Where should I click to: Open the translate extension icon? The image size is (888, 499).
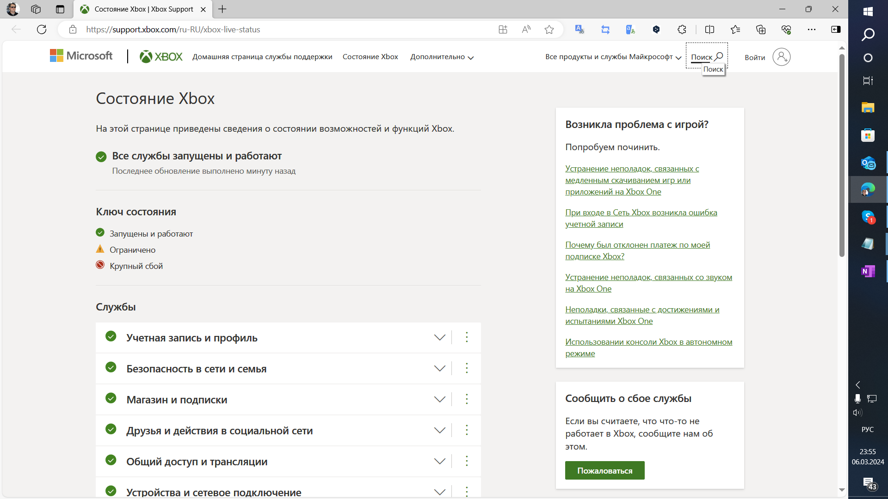coord(579,30)
